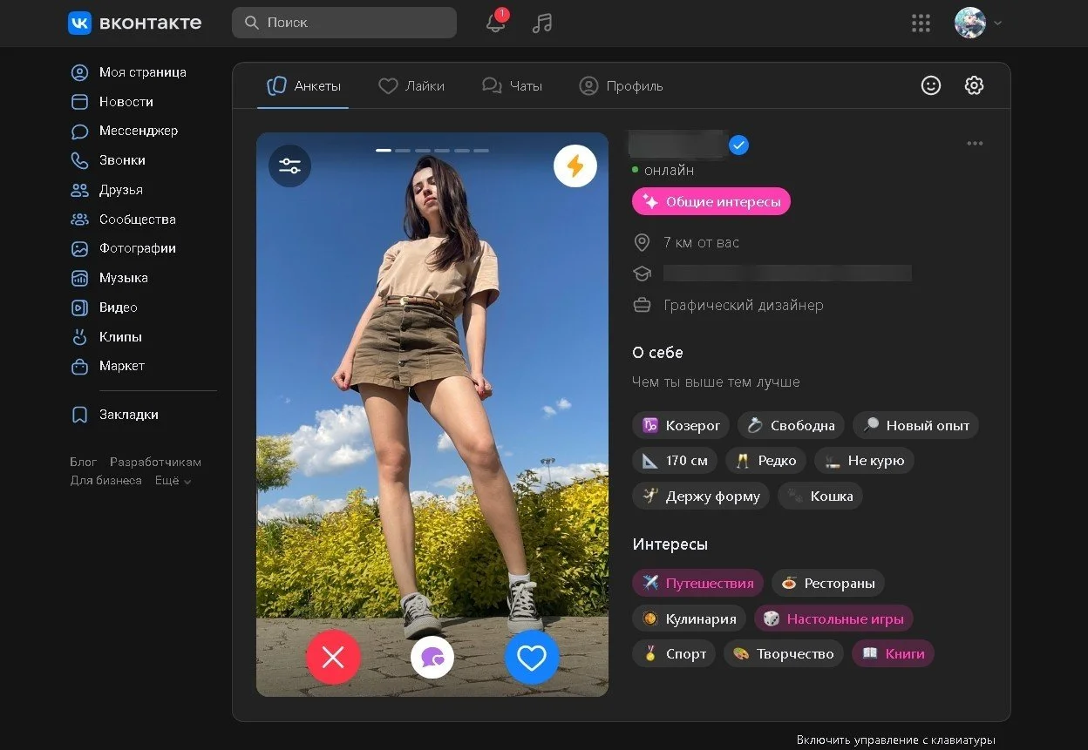Open the VK services grid icon

[921, 23]
